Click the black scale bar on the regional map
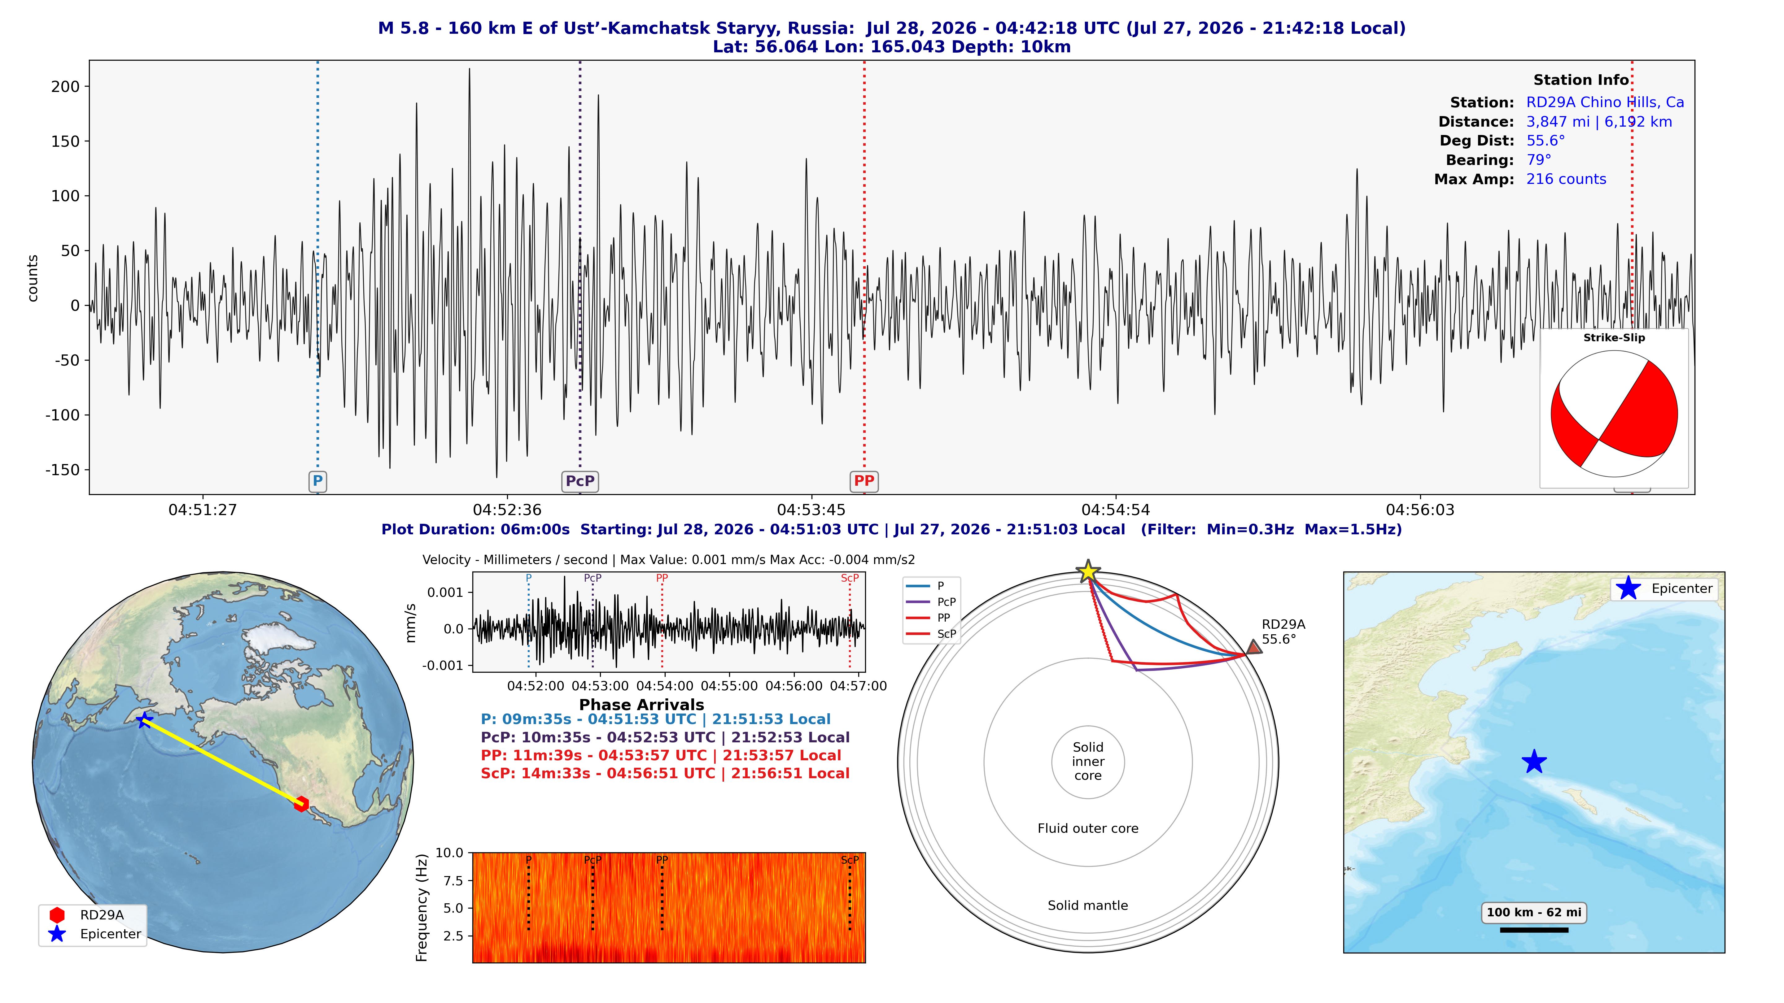This screenshot has width=1784, height=1003. (x=1534, y=930)
